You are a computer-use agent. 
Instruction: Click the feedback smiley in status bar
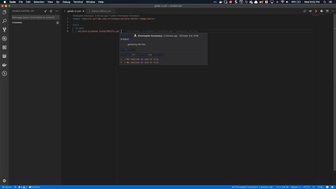[327, 187]
